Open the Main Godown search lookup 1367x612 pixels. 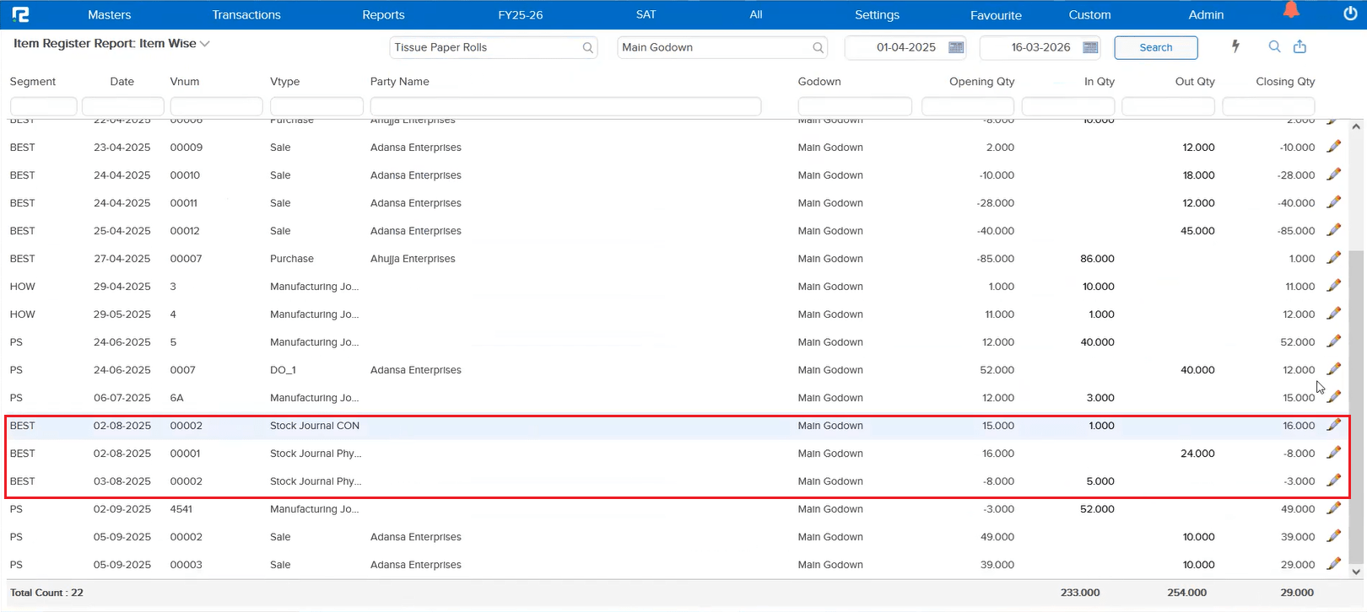(x=818, y=48)
